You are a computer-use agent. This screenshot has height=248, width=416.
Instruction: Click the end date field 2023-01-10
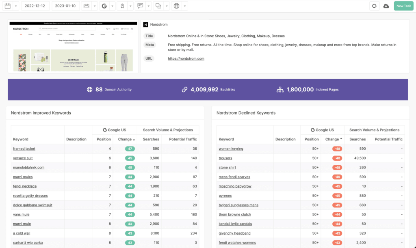[x=65, y=6]
